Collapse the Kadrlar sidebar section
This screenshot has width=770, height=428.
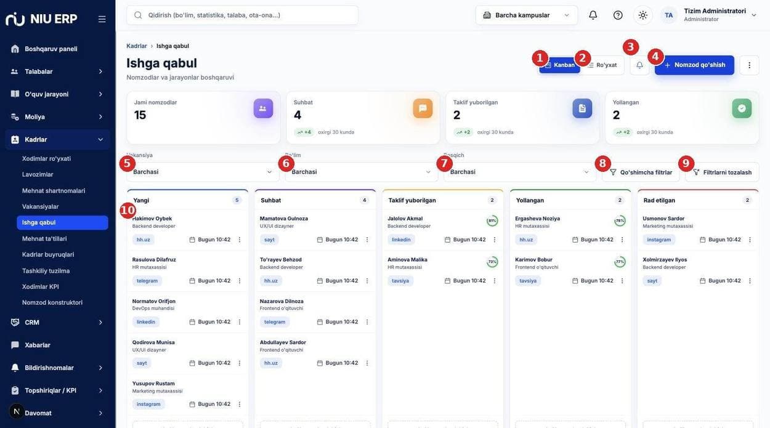coord(58,140)
